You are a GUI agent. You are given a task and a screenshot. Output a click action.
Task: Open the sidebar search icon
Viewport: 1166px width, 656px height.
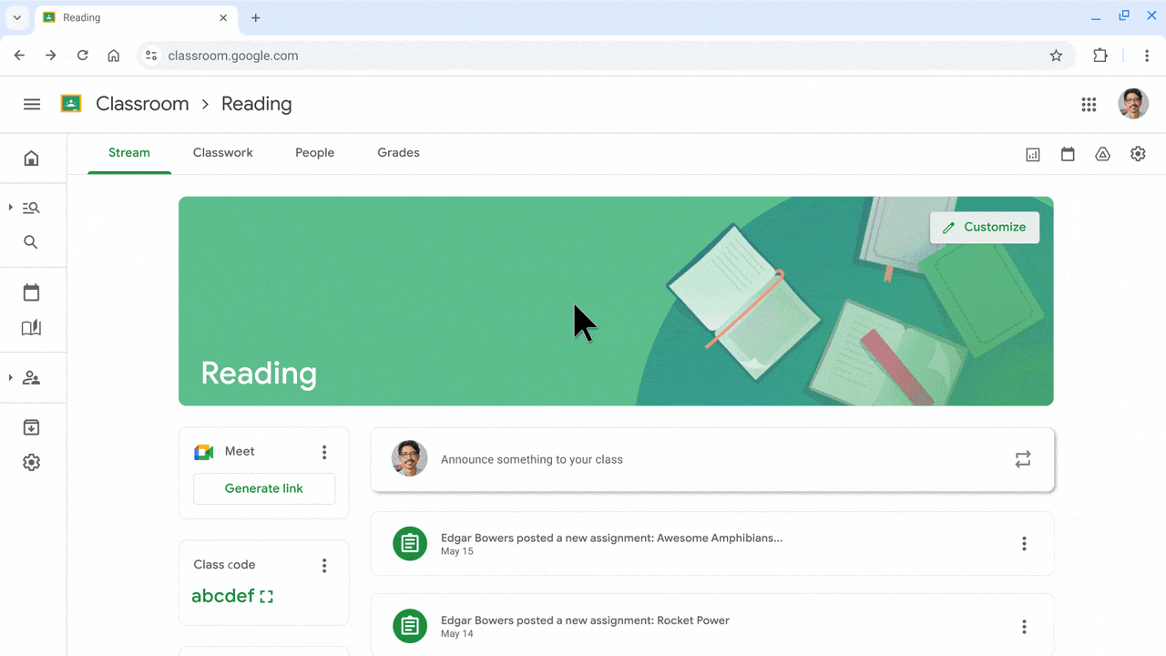(31, 242)
